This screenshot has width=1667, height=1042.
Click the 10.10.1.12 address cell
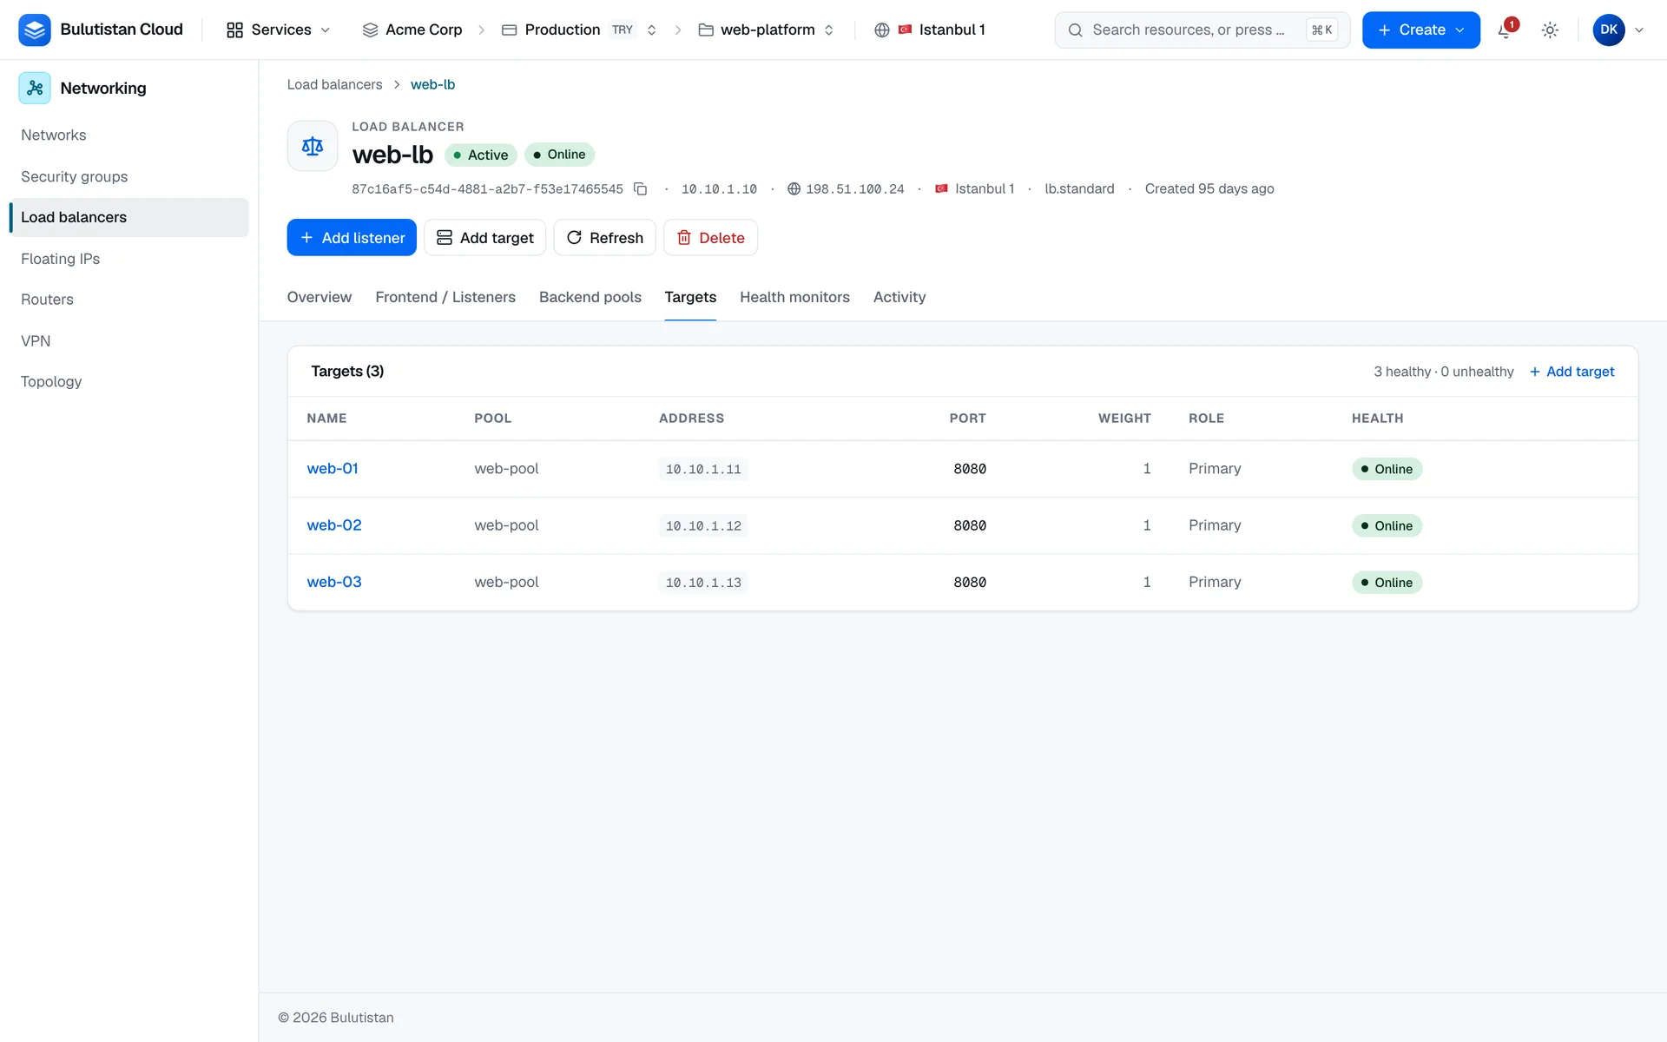pos(703,525)
